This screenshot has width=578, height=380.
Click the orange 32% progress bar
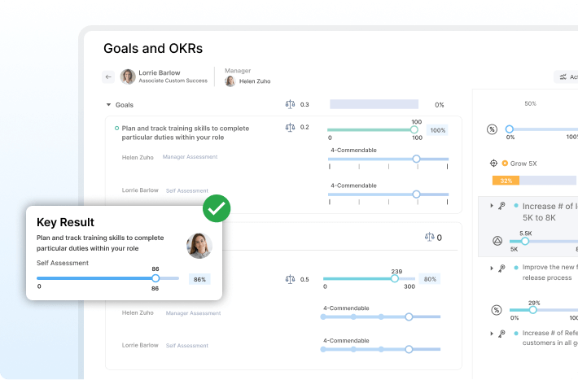pos(506,181)
